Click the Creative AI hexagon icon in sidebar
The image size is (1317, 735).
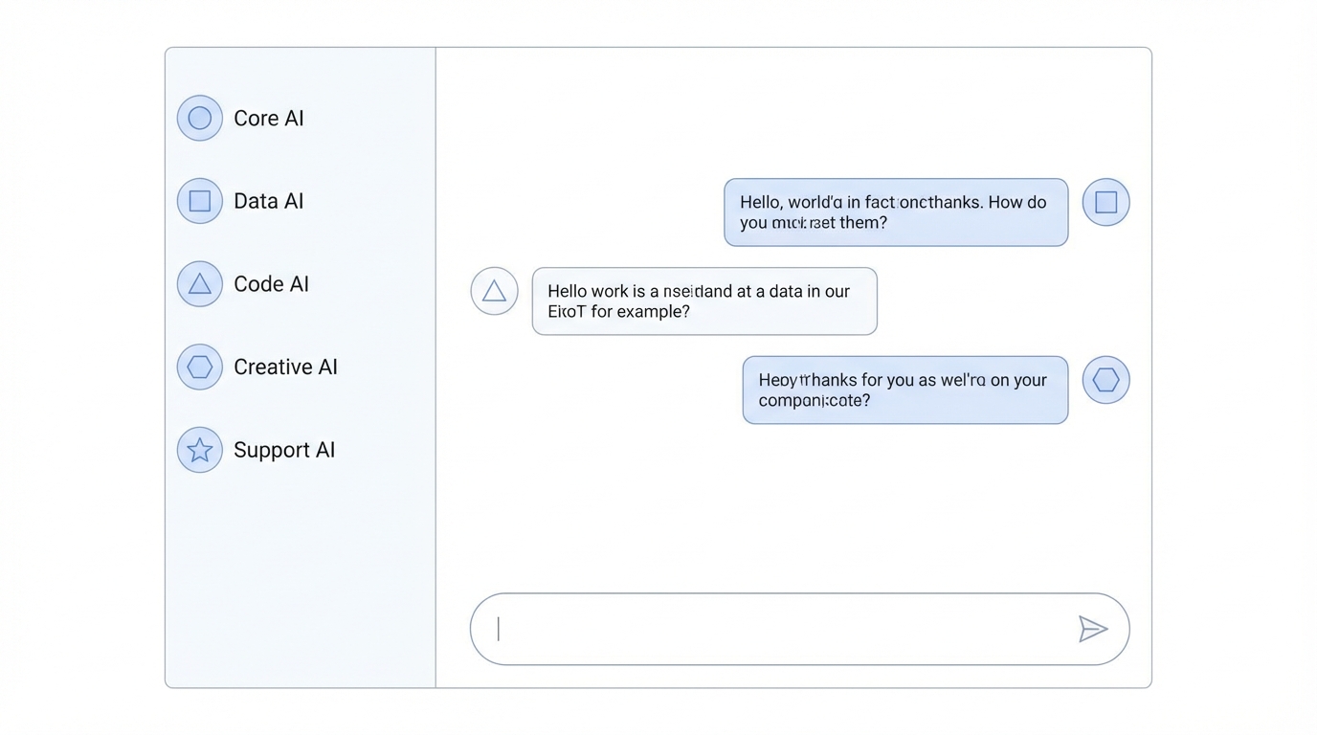[200, 367]
